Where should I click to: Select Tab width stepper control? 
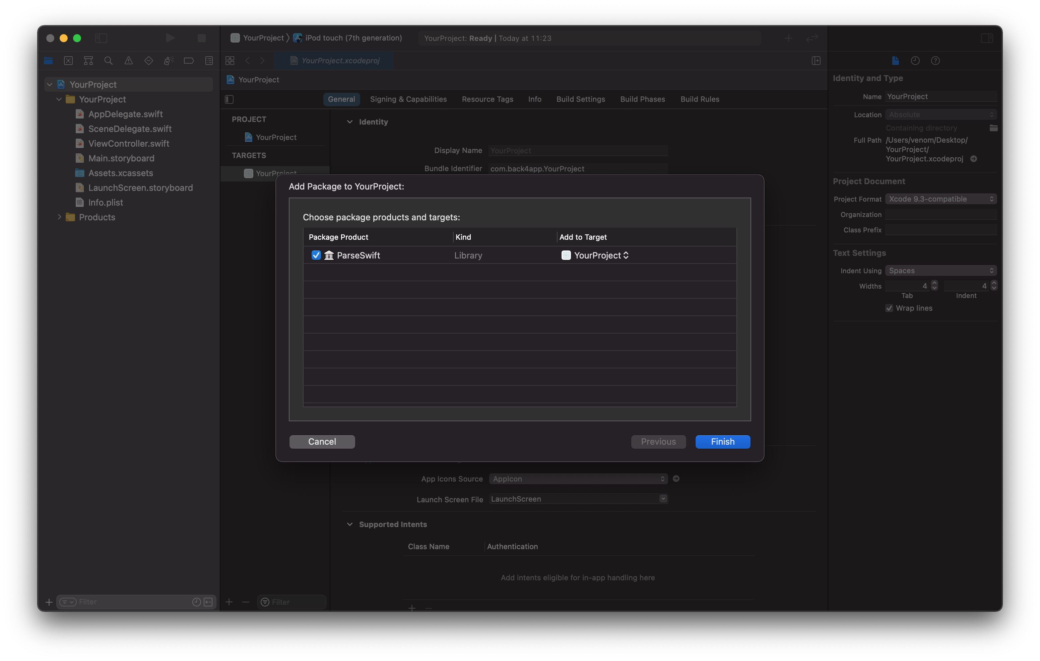click(933, 285)
